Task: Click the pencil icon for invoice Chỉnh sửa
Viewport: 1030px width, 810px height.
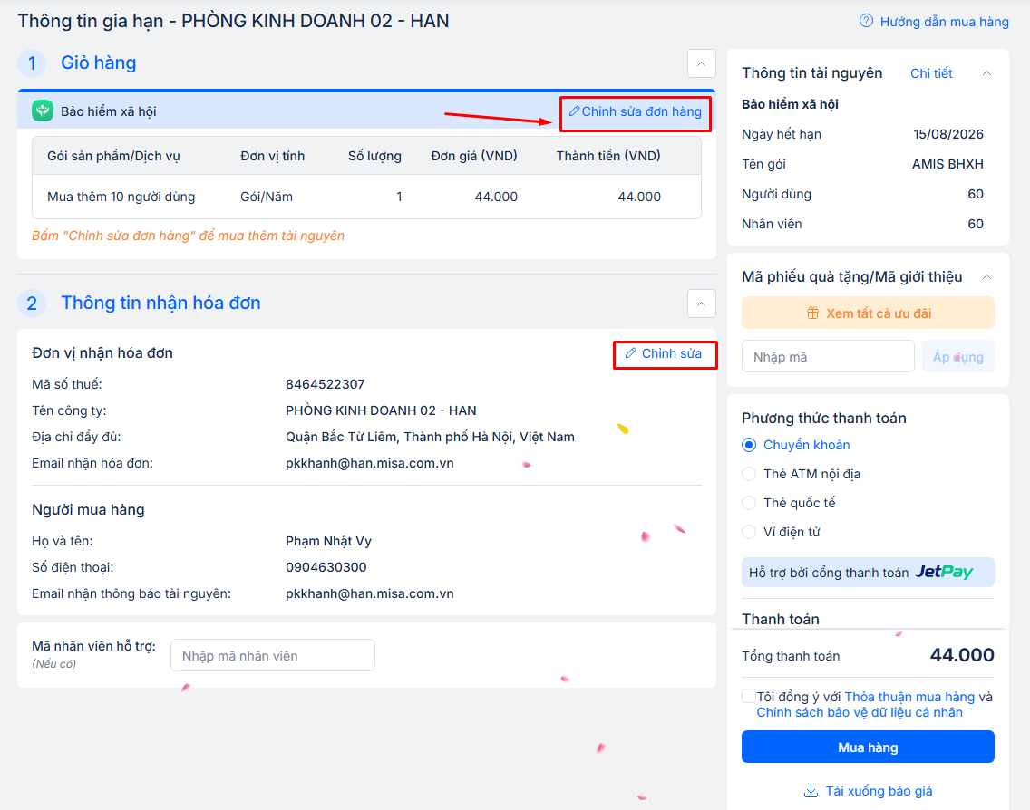Action: [x=631, y=353]
